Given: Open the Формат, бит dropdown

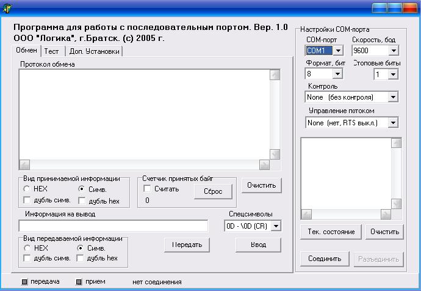Looking at the screenshot, I should (x=337, y=74).
